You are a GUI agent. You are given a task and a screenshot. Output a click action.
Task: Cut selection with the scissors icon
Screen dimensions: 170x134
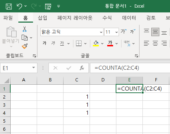[25, 29]
